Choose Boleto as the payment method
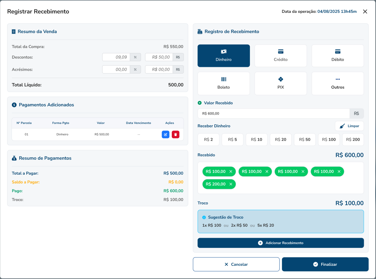376x279 pixels. coord(224,83)
